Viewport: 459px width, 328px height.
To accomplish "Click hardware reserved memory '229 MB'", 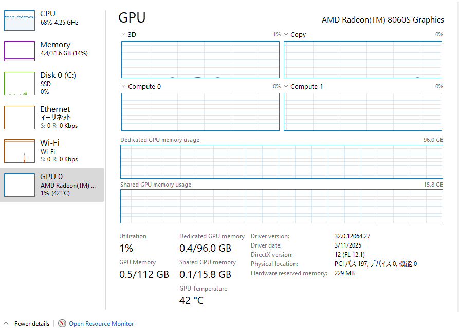I will pyautogui.click(x=344, y=273).
